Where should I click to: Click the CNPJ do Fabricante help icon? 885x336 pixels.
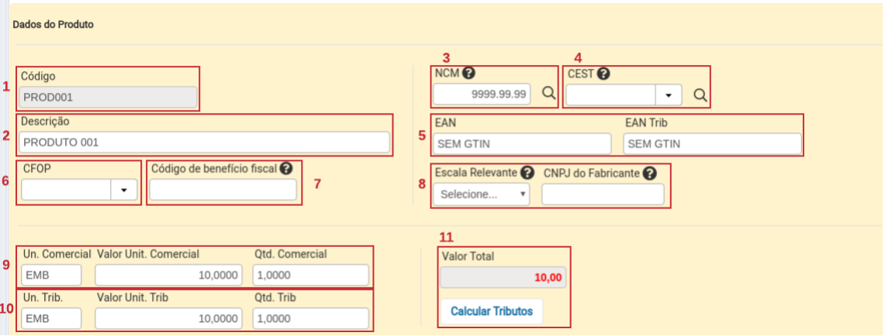649,173
